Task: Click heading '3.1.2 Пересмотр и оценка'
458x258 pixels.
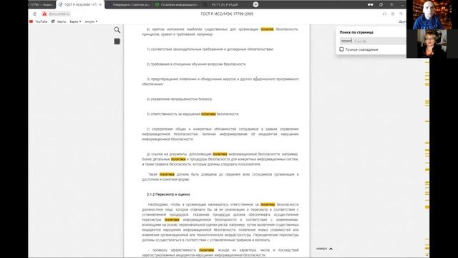Action: 168,194
